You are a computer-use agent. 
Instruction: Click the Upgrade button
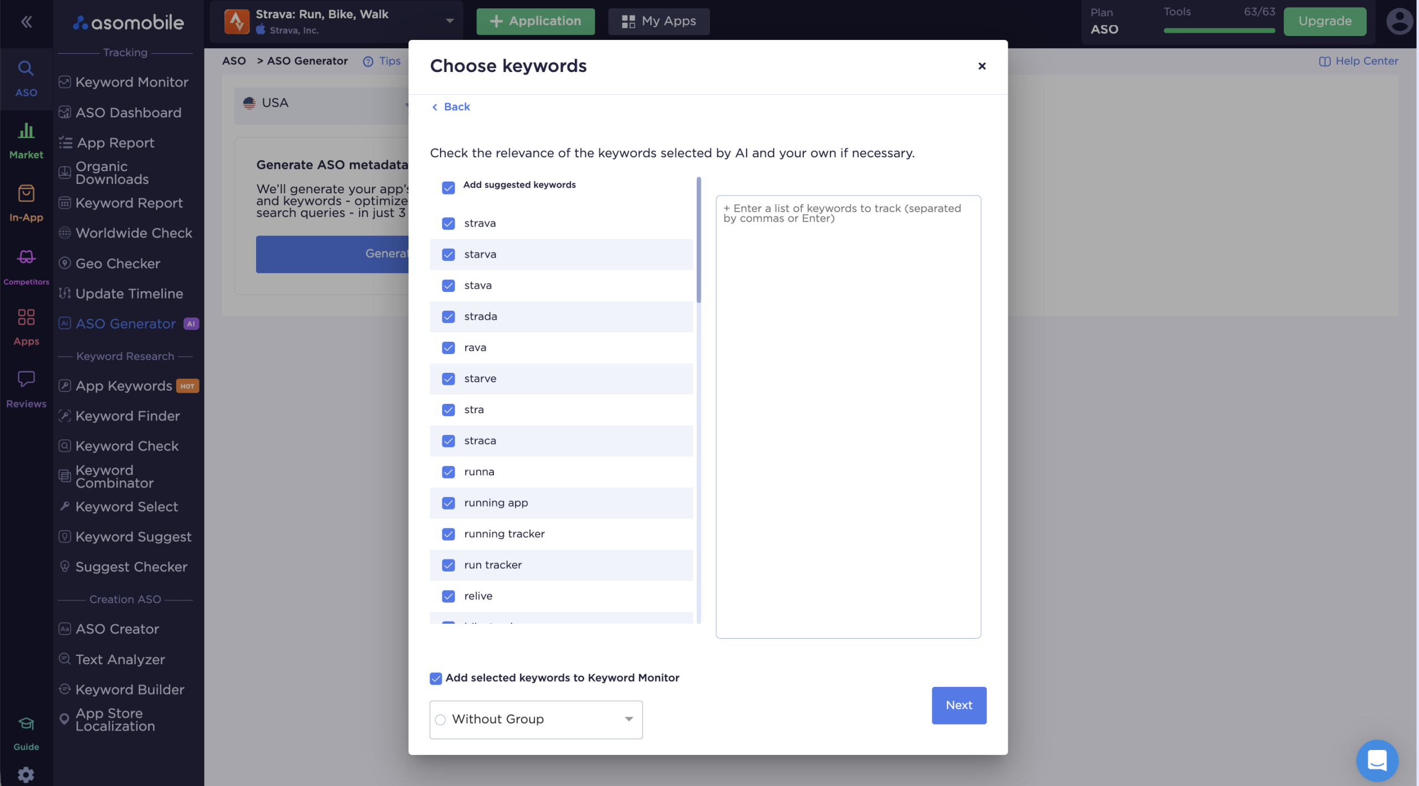pos(1325,21)
